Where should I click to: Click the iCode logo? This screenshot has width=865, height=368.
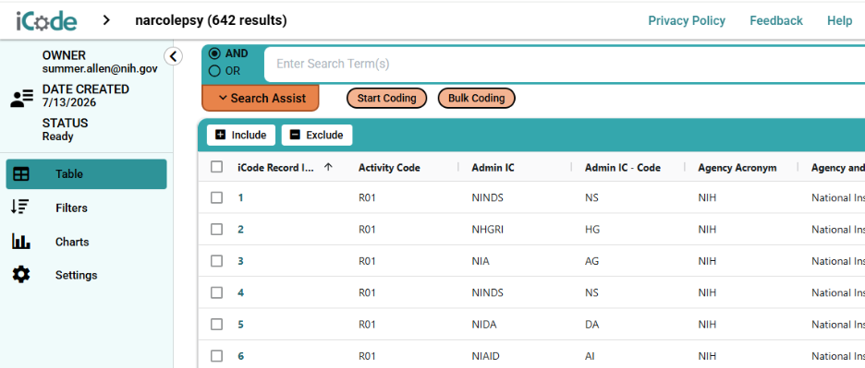point(46,21)
